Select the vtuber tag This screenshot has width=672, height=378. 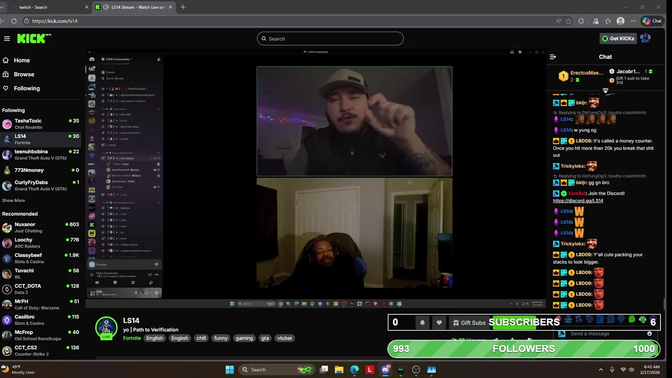(x=285, y=338)
